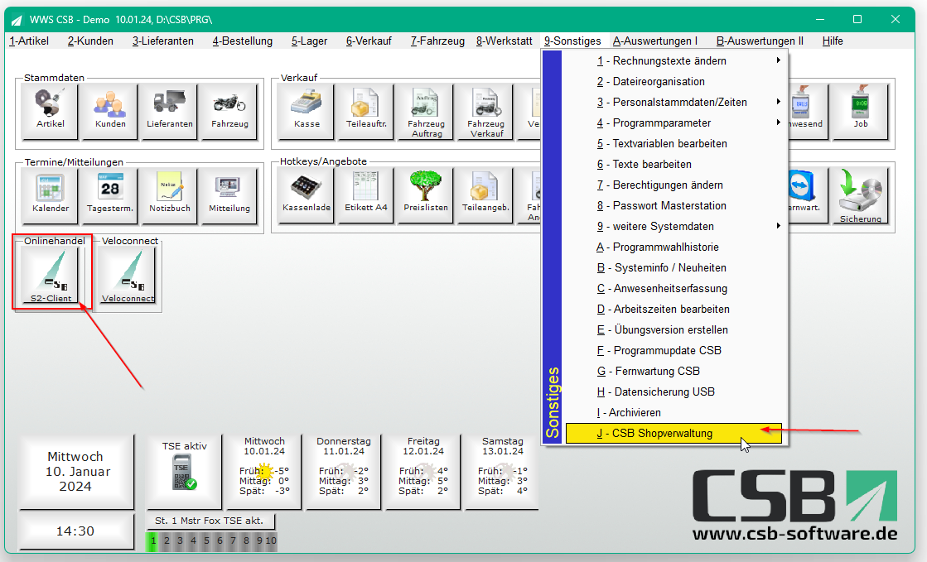Open CSB Shopverwaltung menu entry
This screenshot has width=927, height=562.
[x=674, y=433]
